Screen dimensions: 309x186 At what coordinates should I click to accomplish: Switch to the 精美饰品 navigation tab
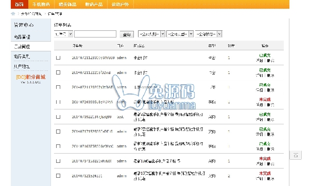click(x=67, y=4)
